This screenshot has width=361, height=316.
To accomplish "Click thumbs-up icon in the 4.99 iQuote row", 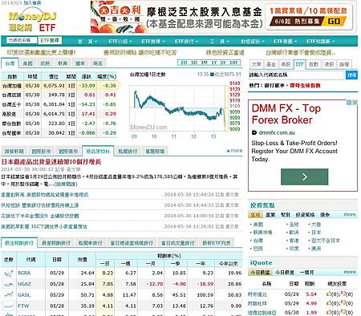I will [328, 303].
